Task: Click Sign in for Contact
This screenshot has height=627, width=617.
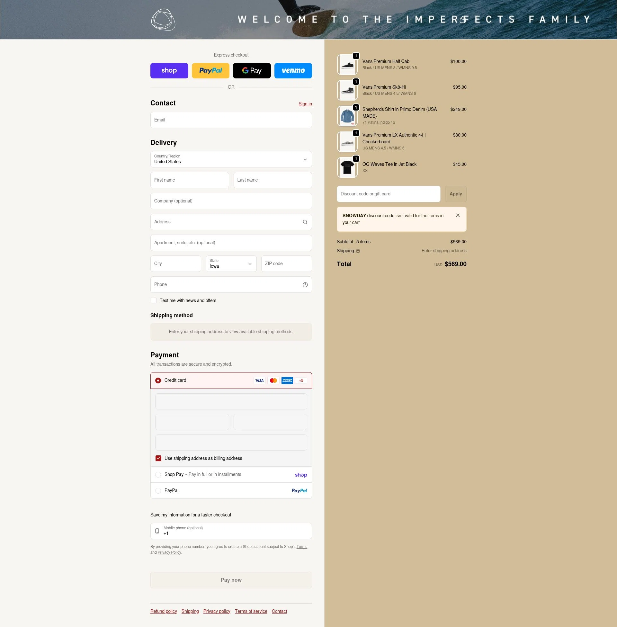Action: (x=305, y=104)
